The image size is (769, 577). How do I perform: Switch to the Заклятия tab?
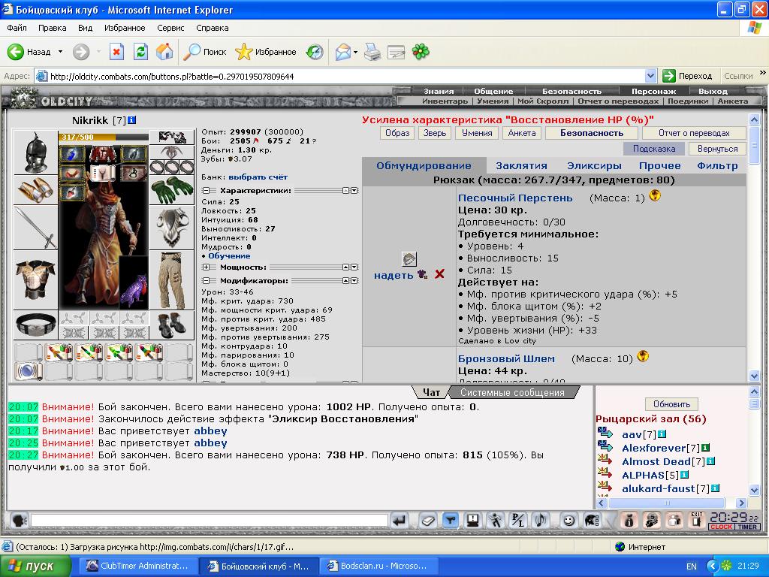[x=521, y=166]
